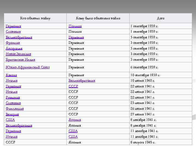The height and width of the screenshot is (147, 196).
Task: Select date 23 июня 1941 г.
Action: pyautogui.click(x=143, y=103)
